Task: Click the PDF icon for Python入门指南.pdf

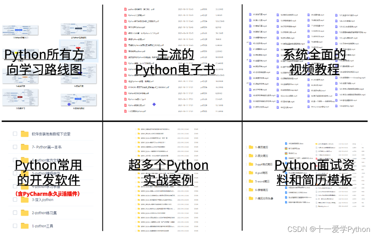Action: coord(125,15)
